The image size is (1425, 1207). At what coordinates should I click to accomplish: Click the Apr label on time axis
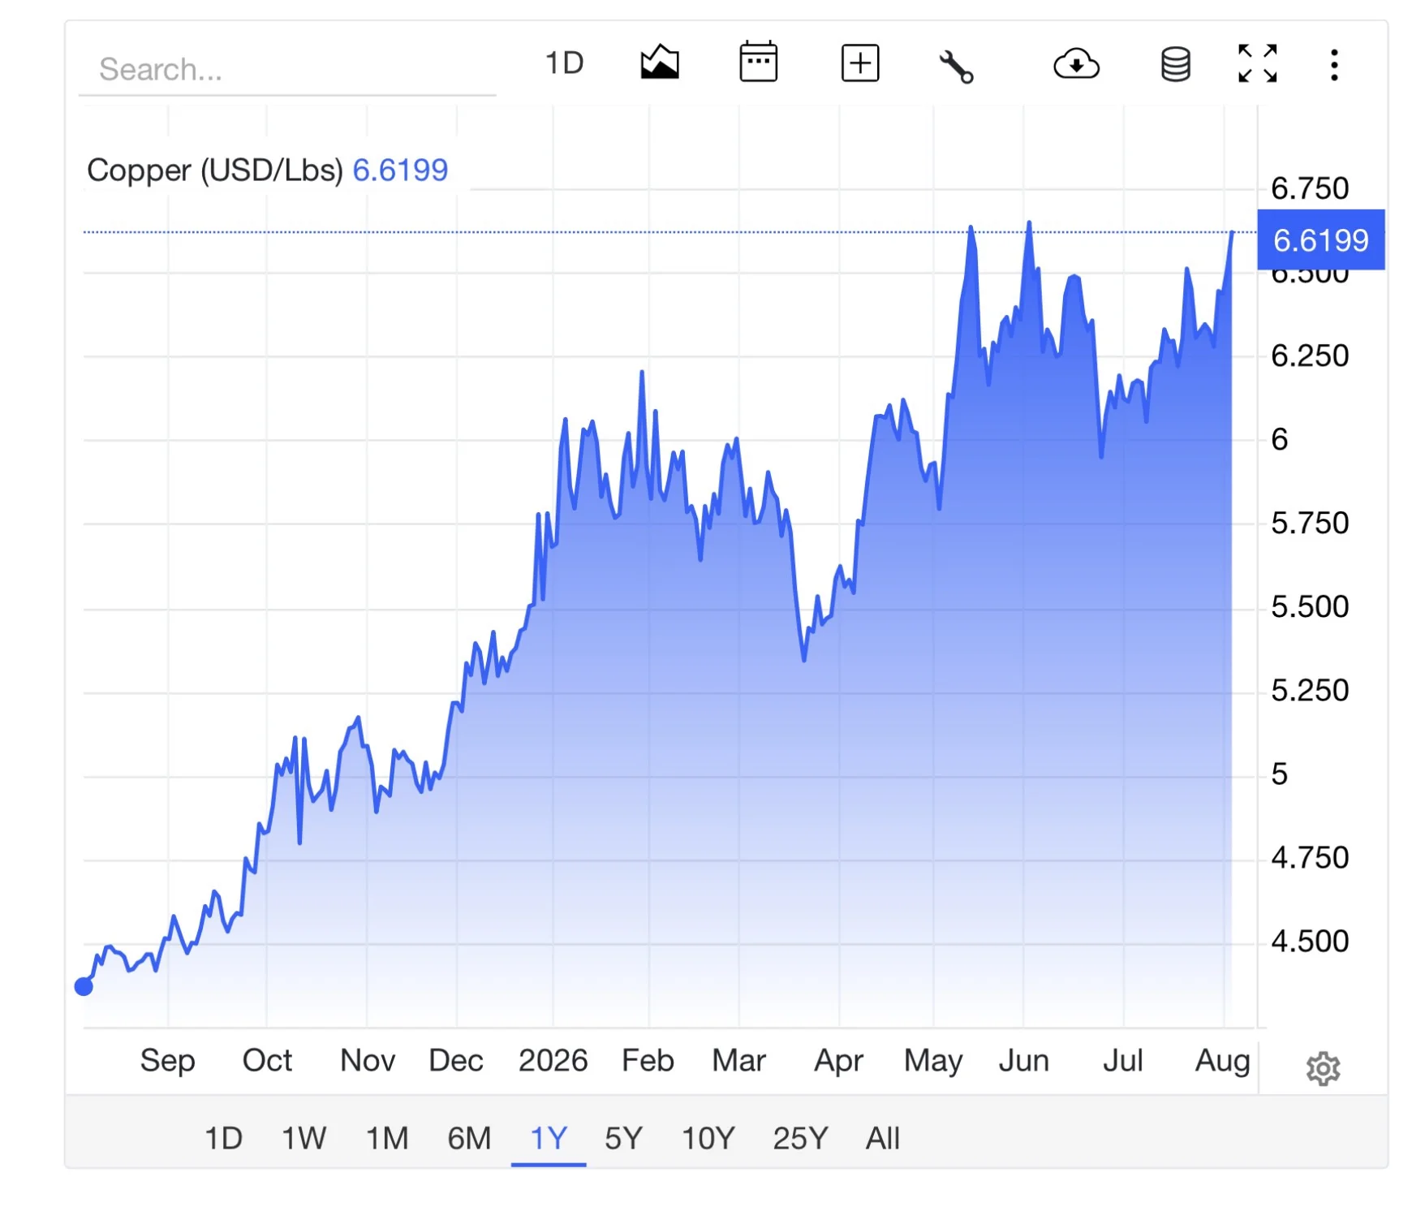click(x=838, y=1061)
